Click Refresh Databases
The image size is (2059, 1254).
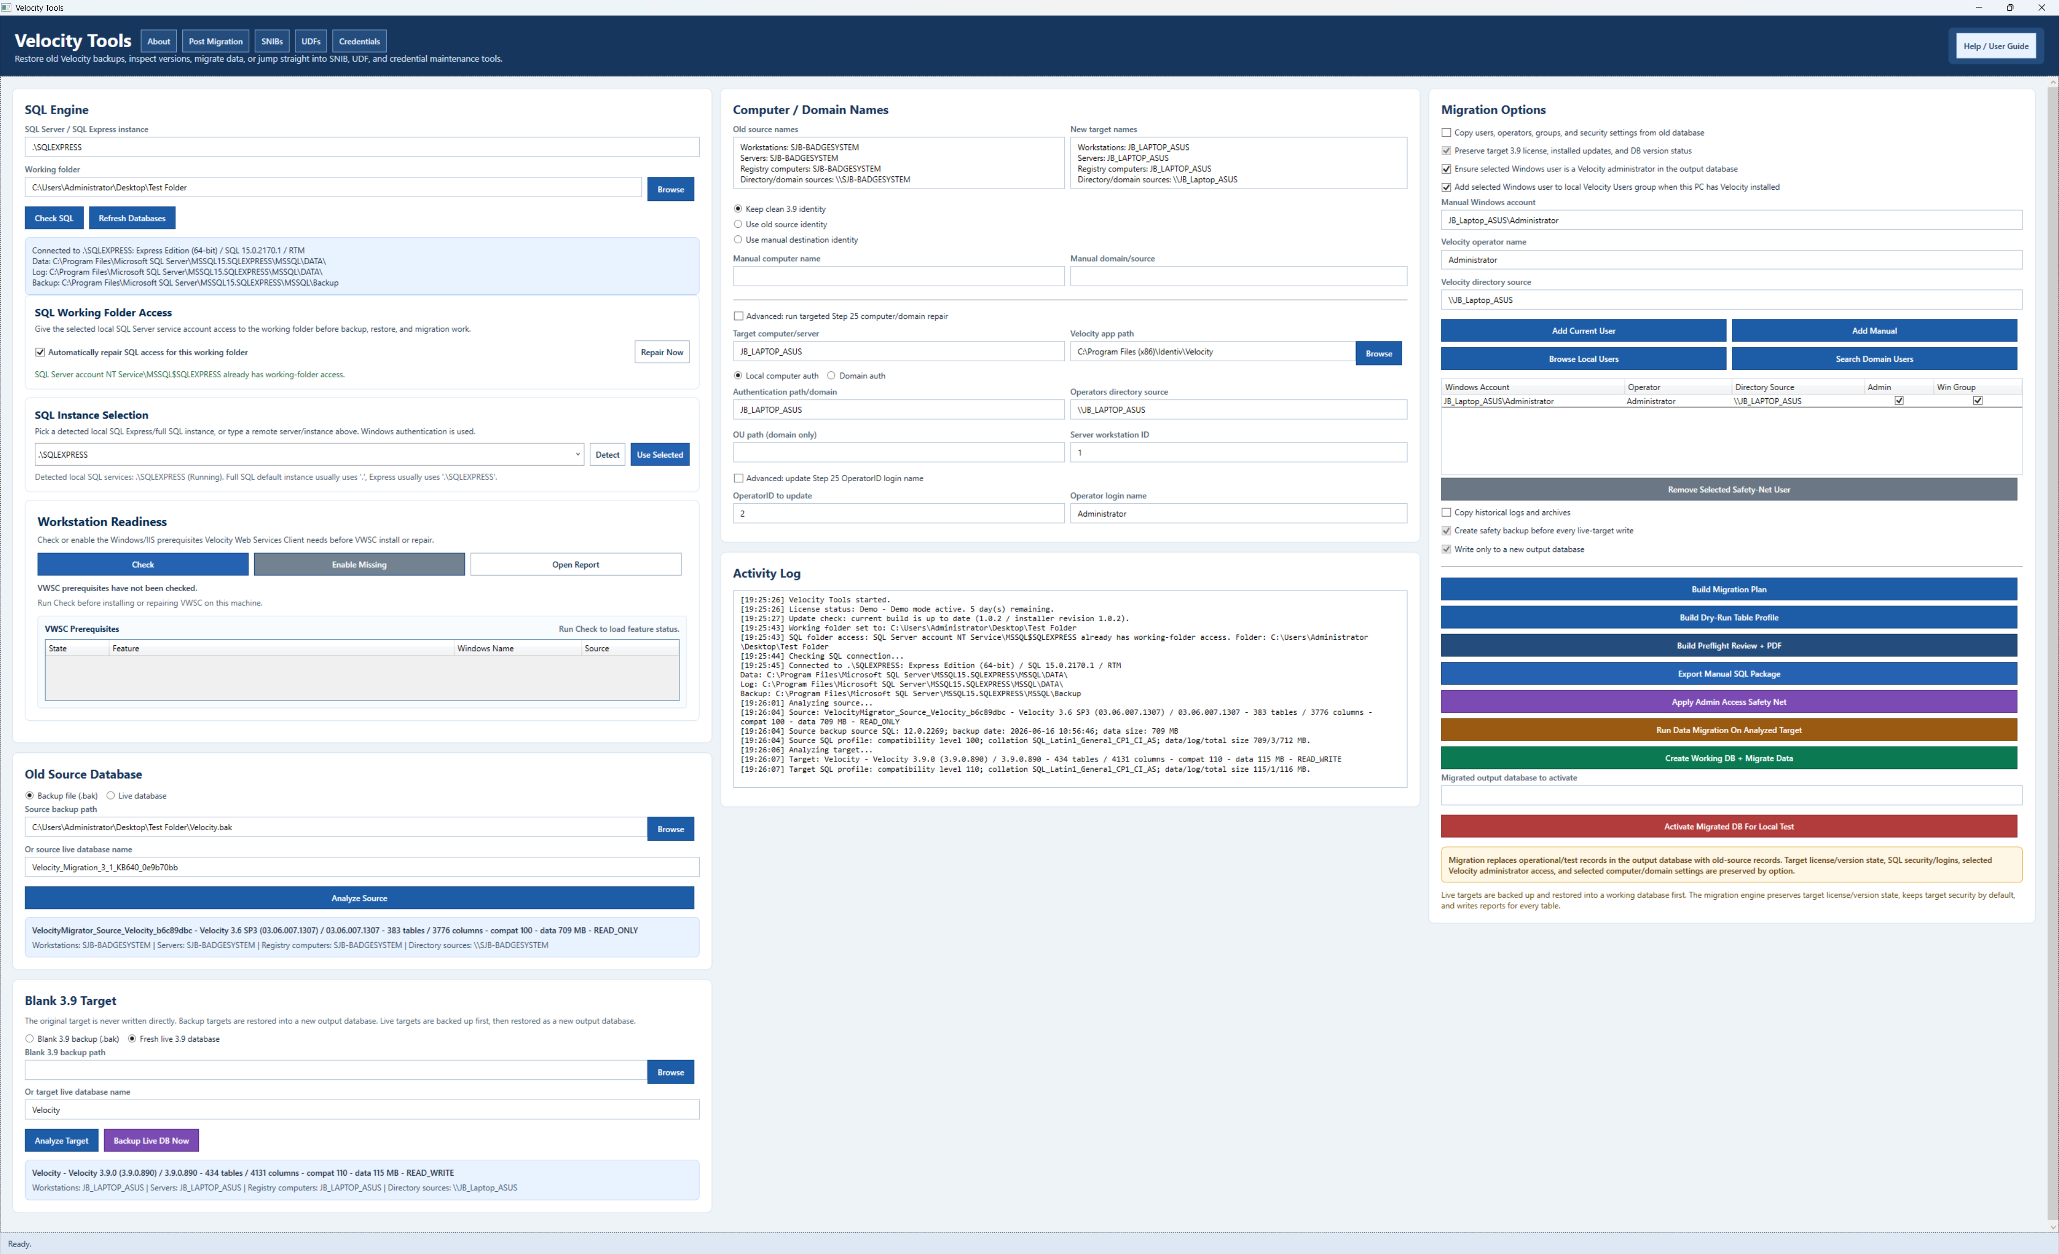click(132, 218)
